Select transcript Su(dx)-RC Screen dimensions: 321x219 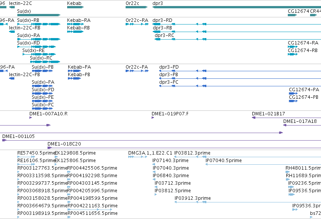(x=45, y=62)
